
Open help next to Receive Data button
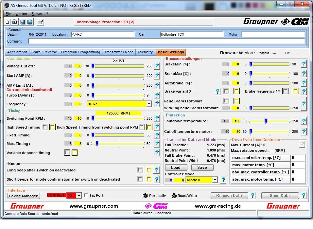click(252, 195)
